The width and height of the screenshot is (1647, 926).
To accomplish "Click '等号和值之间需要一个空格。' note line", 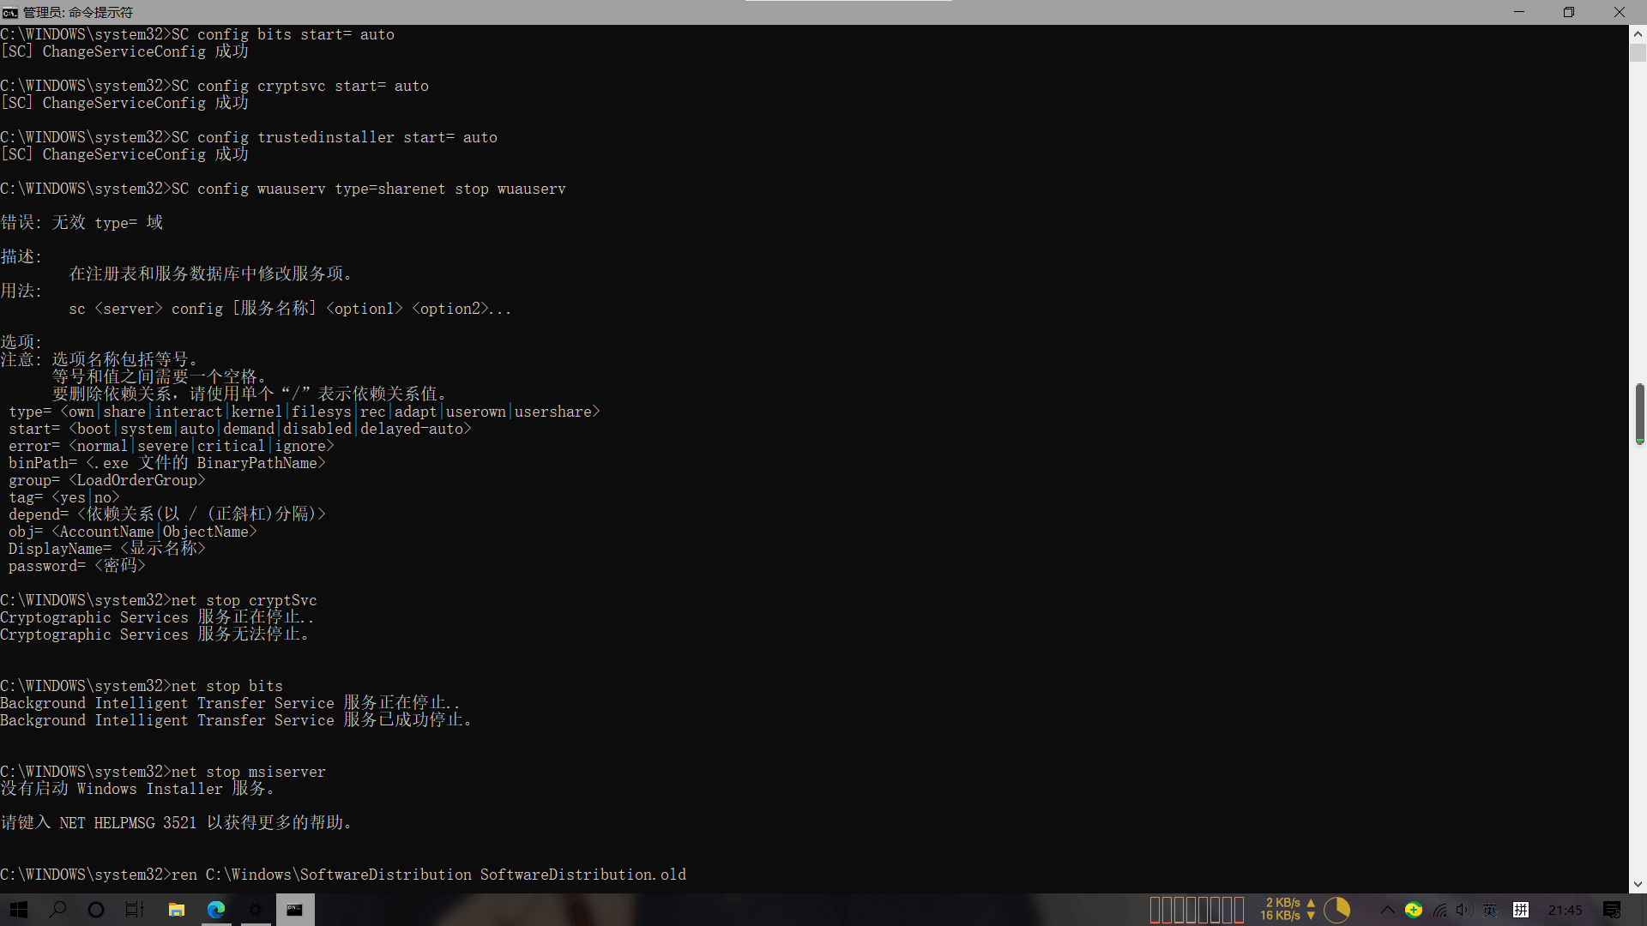I will pyautogui.click(x=163, y=376).
